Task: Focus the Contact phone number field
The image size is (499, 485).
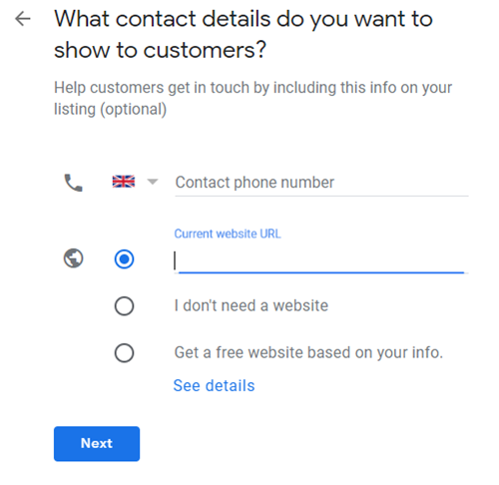Action: click(321, 183)
